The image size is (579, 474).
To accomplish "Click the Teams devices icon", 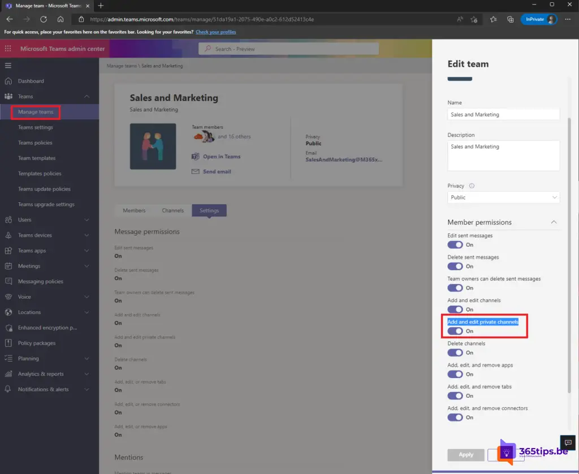I will (x=8, y=235).
